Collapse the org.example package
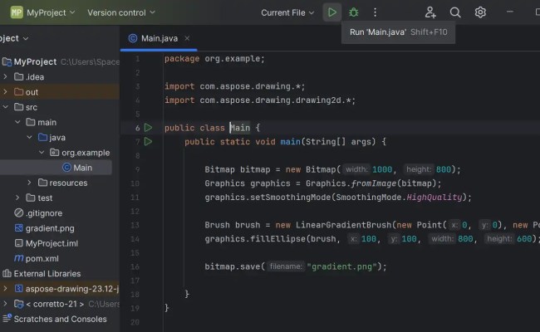The height and width of the screenshot is (332, 540). point(42,153)
